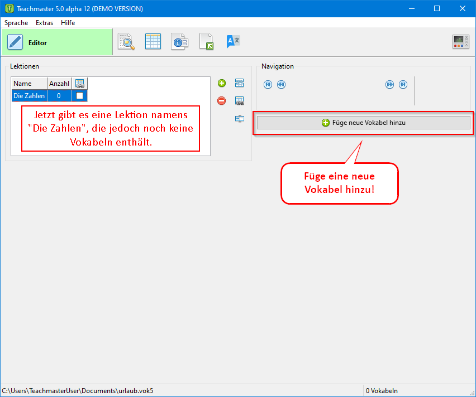Open the Extras menu
Screen dimensions: 476x397
44,23
